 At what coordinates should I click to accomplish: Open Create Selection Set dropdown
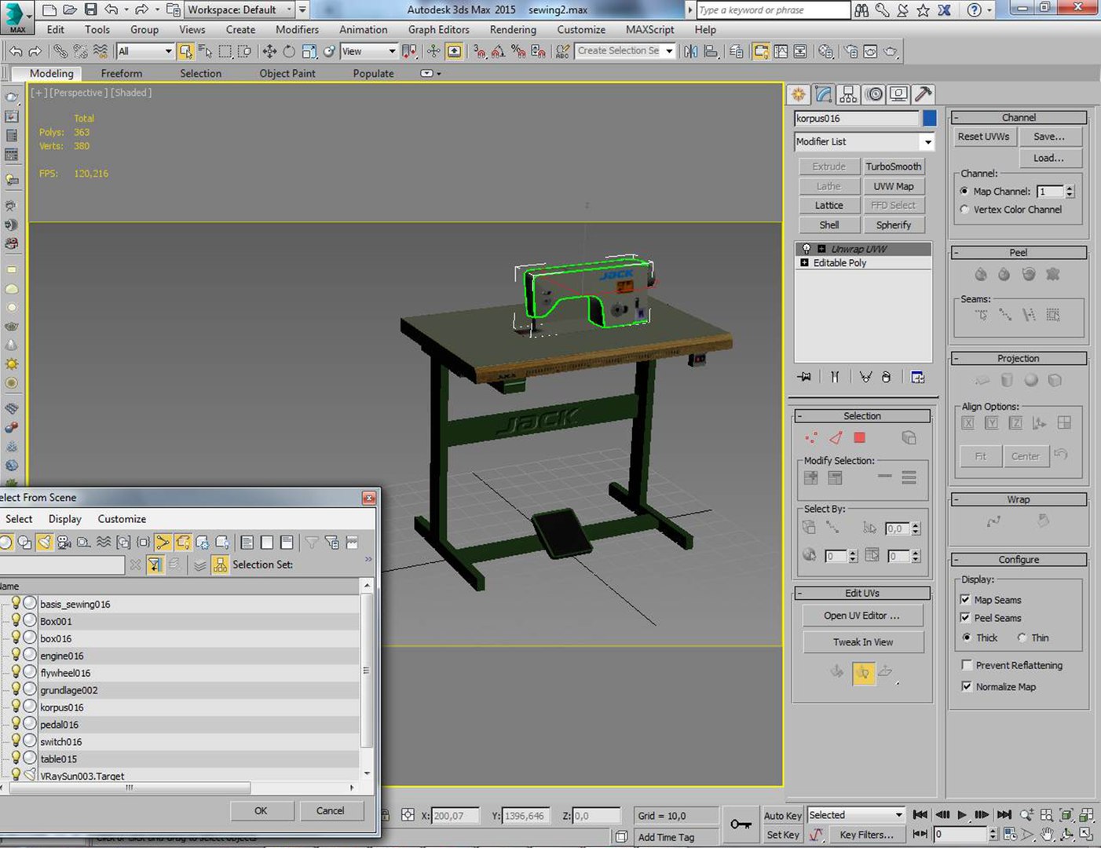tap(669, 51)
